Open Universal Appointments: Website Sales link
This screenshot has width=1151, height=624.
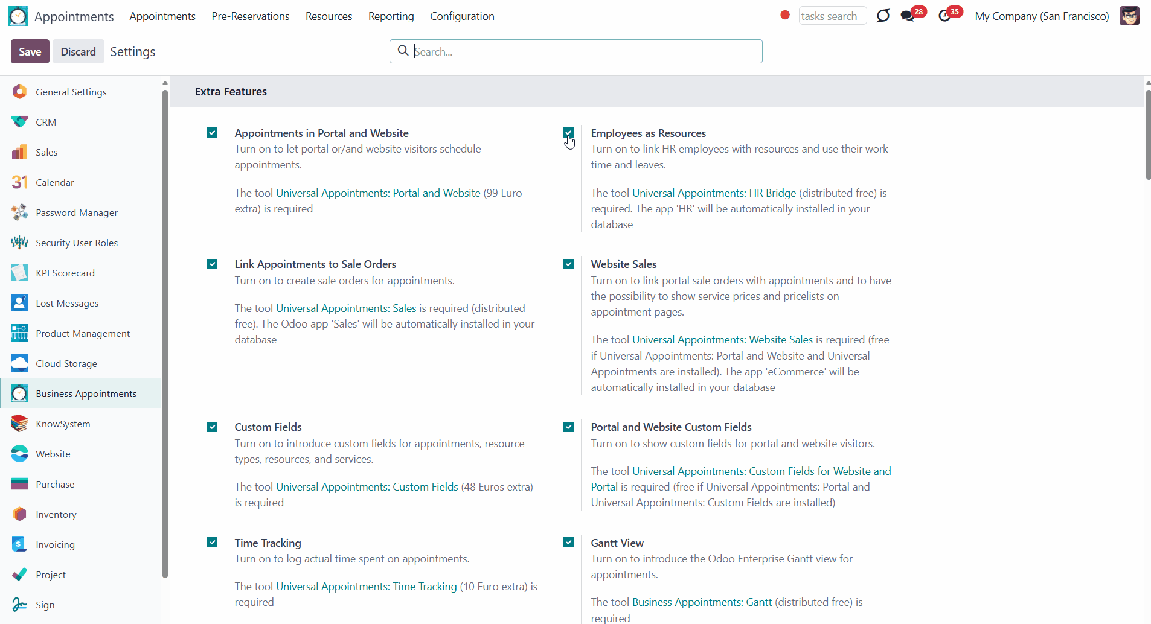[722, 340]
